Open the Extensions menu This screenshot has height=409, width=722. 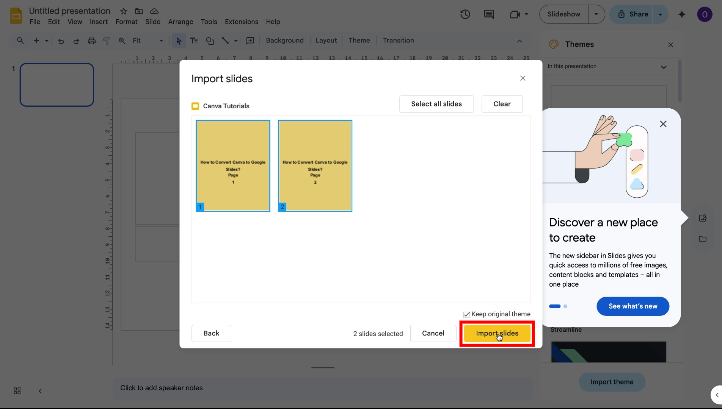click(x=241, y=22)
